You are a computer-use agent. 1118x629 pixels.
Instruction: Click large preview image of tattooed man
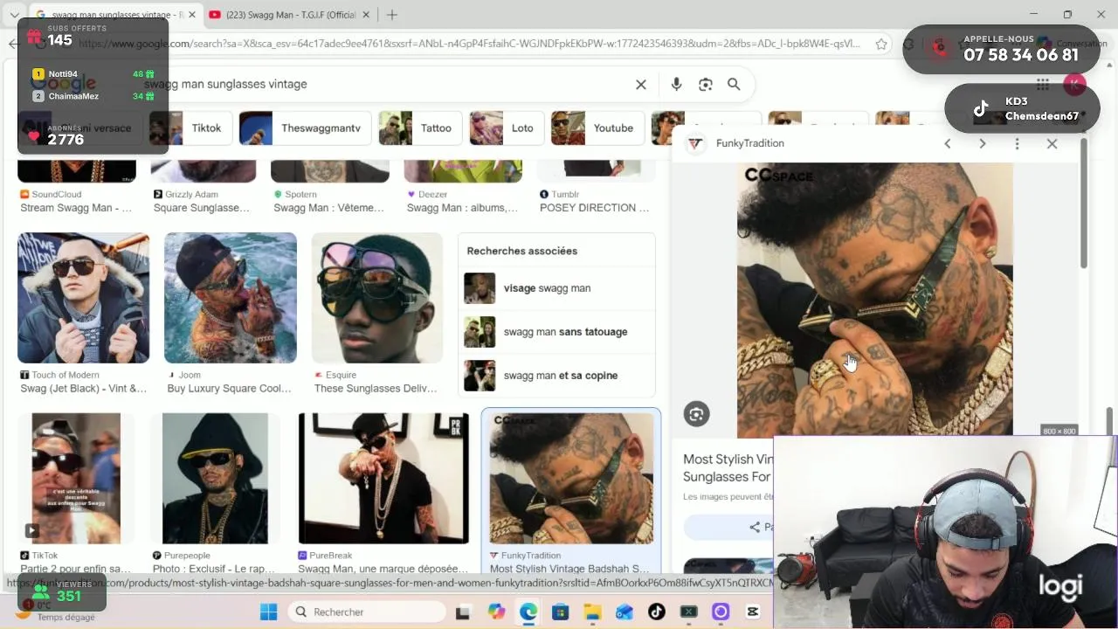tap(875, 300)
